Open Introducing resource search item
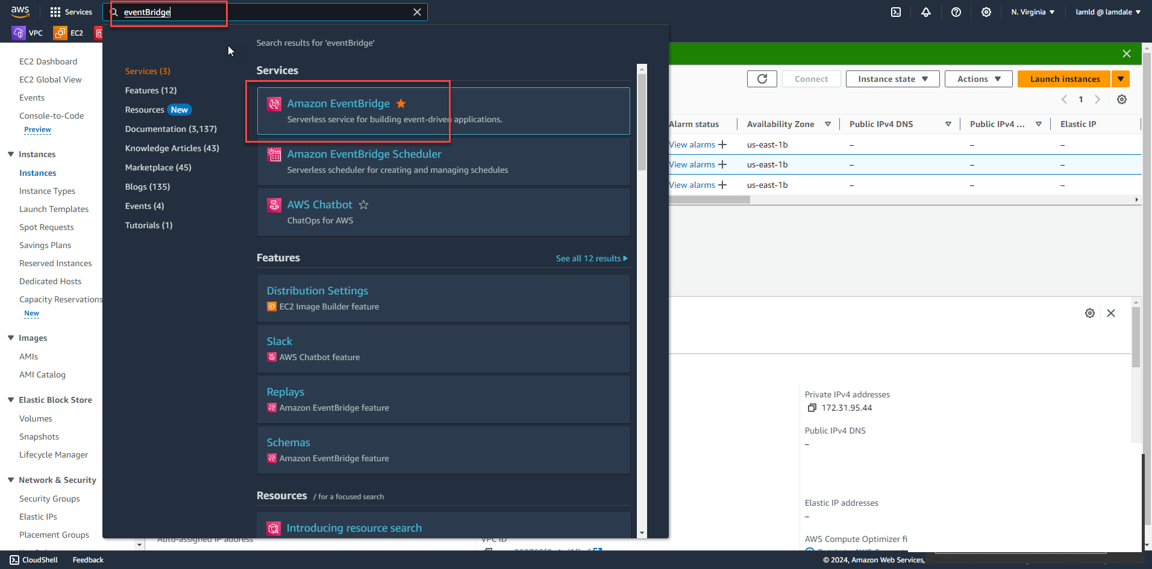 pos(443,525)
